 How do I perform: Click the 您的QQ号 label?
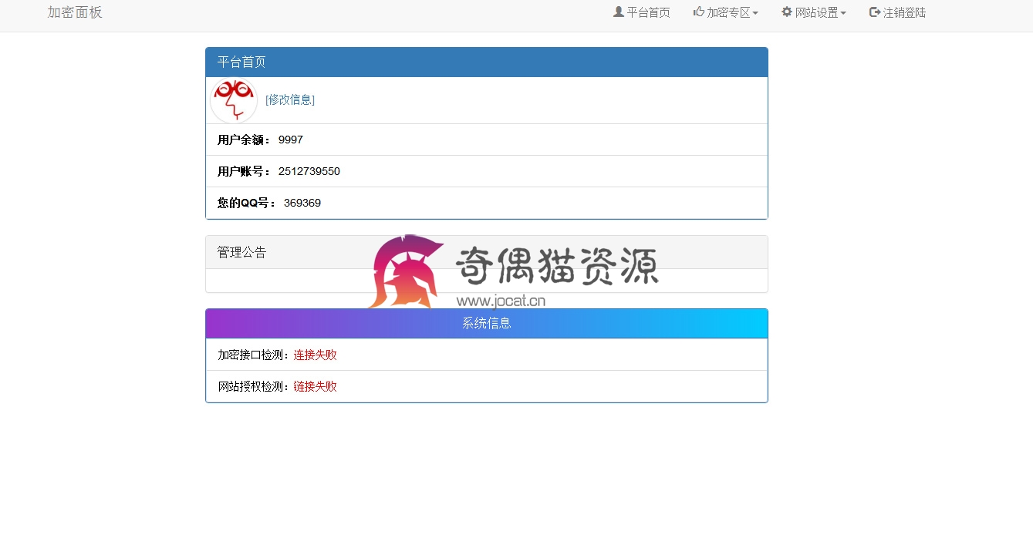[248, 203]
